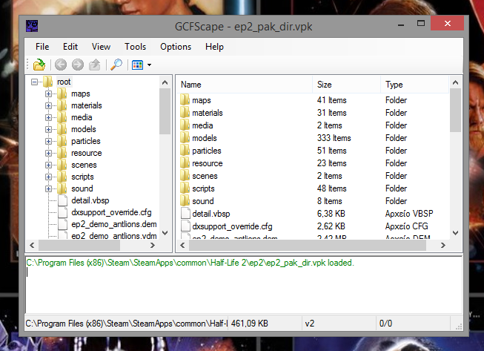Expand the particles folder in tree

pos(48,141)
